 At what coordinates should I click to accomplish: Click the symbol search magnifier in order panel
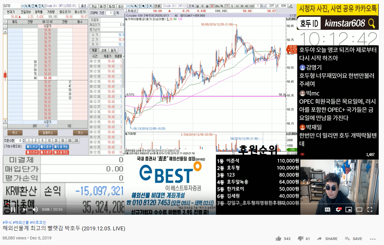[x=26, y=6]
